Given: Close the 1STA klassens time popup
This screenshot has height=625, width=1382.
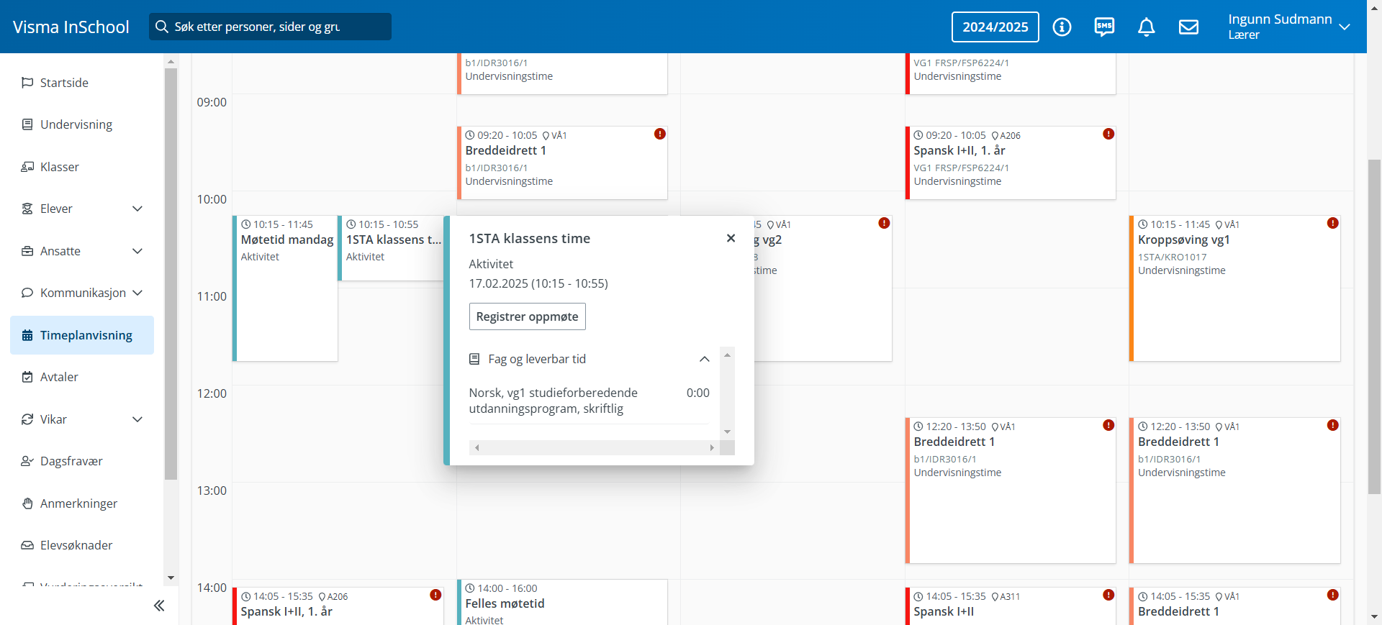Looking at the screenshot, I should pyautogui.click(x=731, y=238).
